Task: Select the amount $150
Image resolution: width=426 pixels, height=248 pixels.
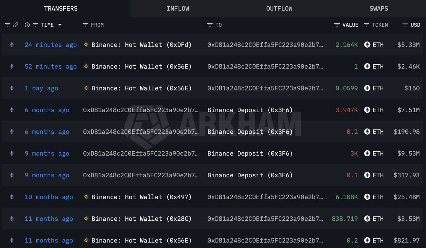Action: point(412,88)
